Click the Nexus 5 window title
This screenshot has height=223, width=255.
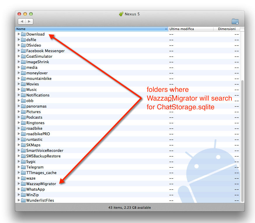[132, 14]
